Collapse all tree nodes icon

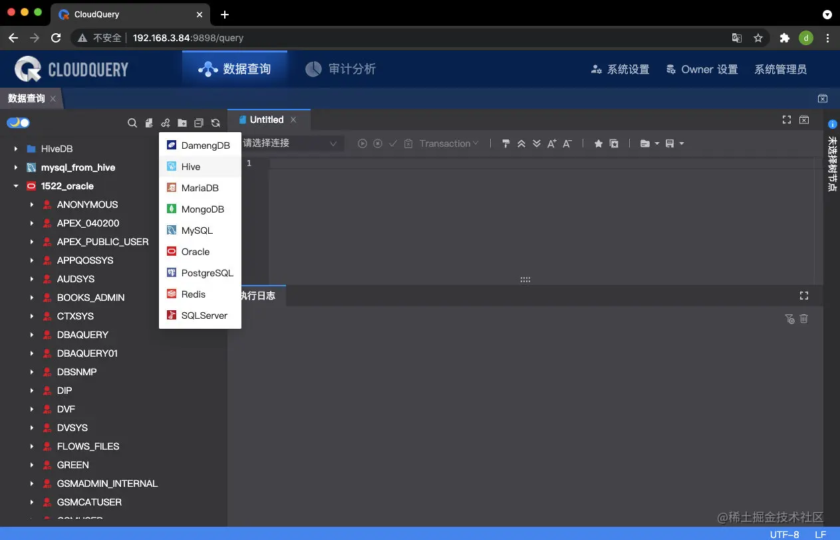point(199,123)
